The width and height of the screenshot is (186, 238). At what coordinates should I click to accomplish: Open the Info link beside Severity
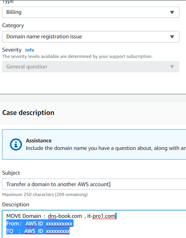pos(30,50)
